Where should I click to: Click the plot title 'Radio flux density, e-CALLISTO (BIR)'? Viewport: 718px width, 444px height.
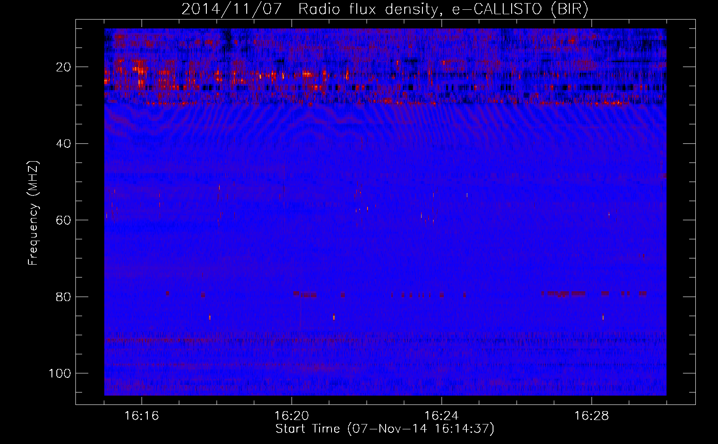coord(443,9)
